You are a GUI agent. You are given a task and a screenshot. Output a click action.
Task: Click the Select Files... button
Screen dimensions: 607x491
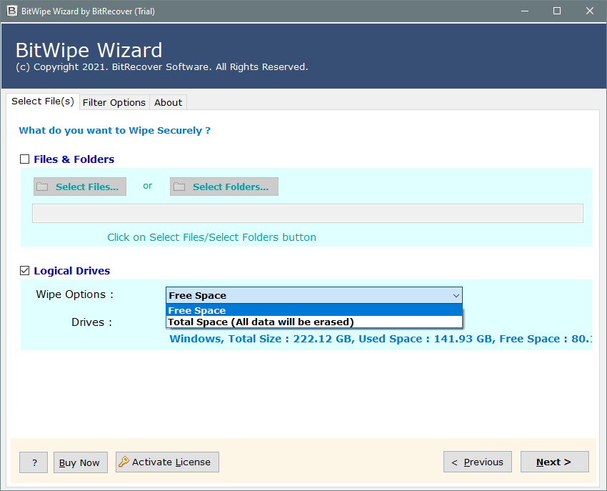click(80, 187)
